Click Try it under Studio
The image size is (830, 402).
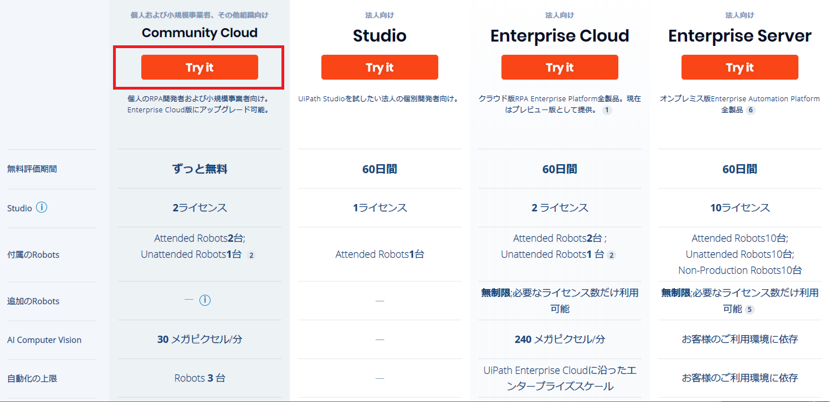pos(380,67)
